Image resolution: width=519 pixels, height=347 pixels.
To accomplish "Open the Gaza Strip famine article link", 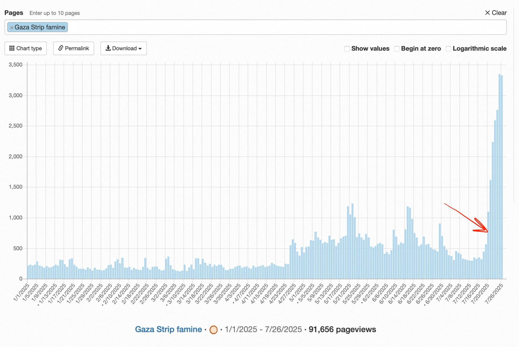I will (168, 329).
